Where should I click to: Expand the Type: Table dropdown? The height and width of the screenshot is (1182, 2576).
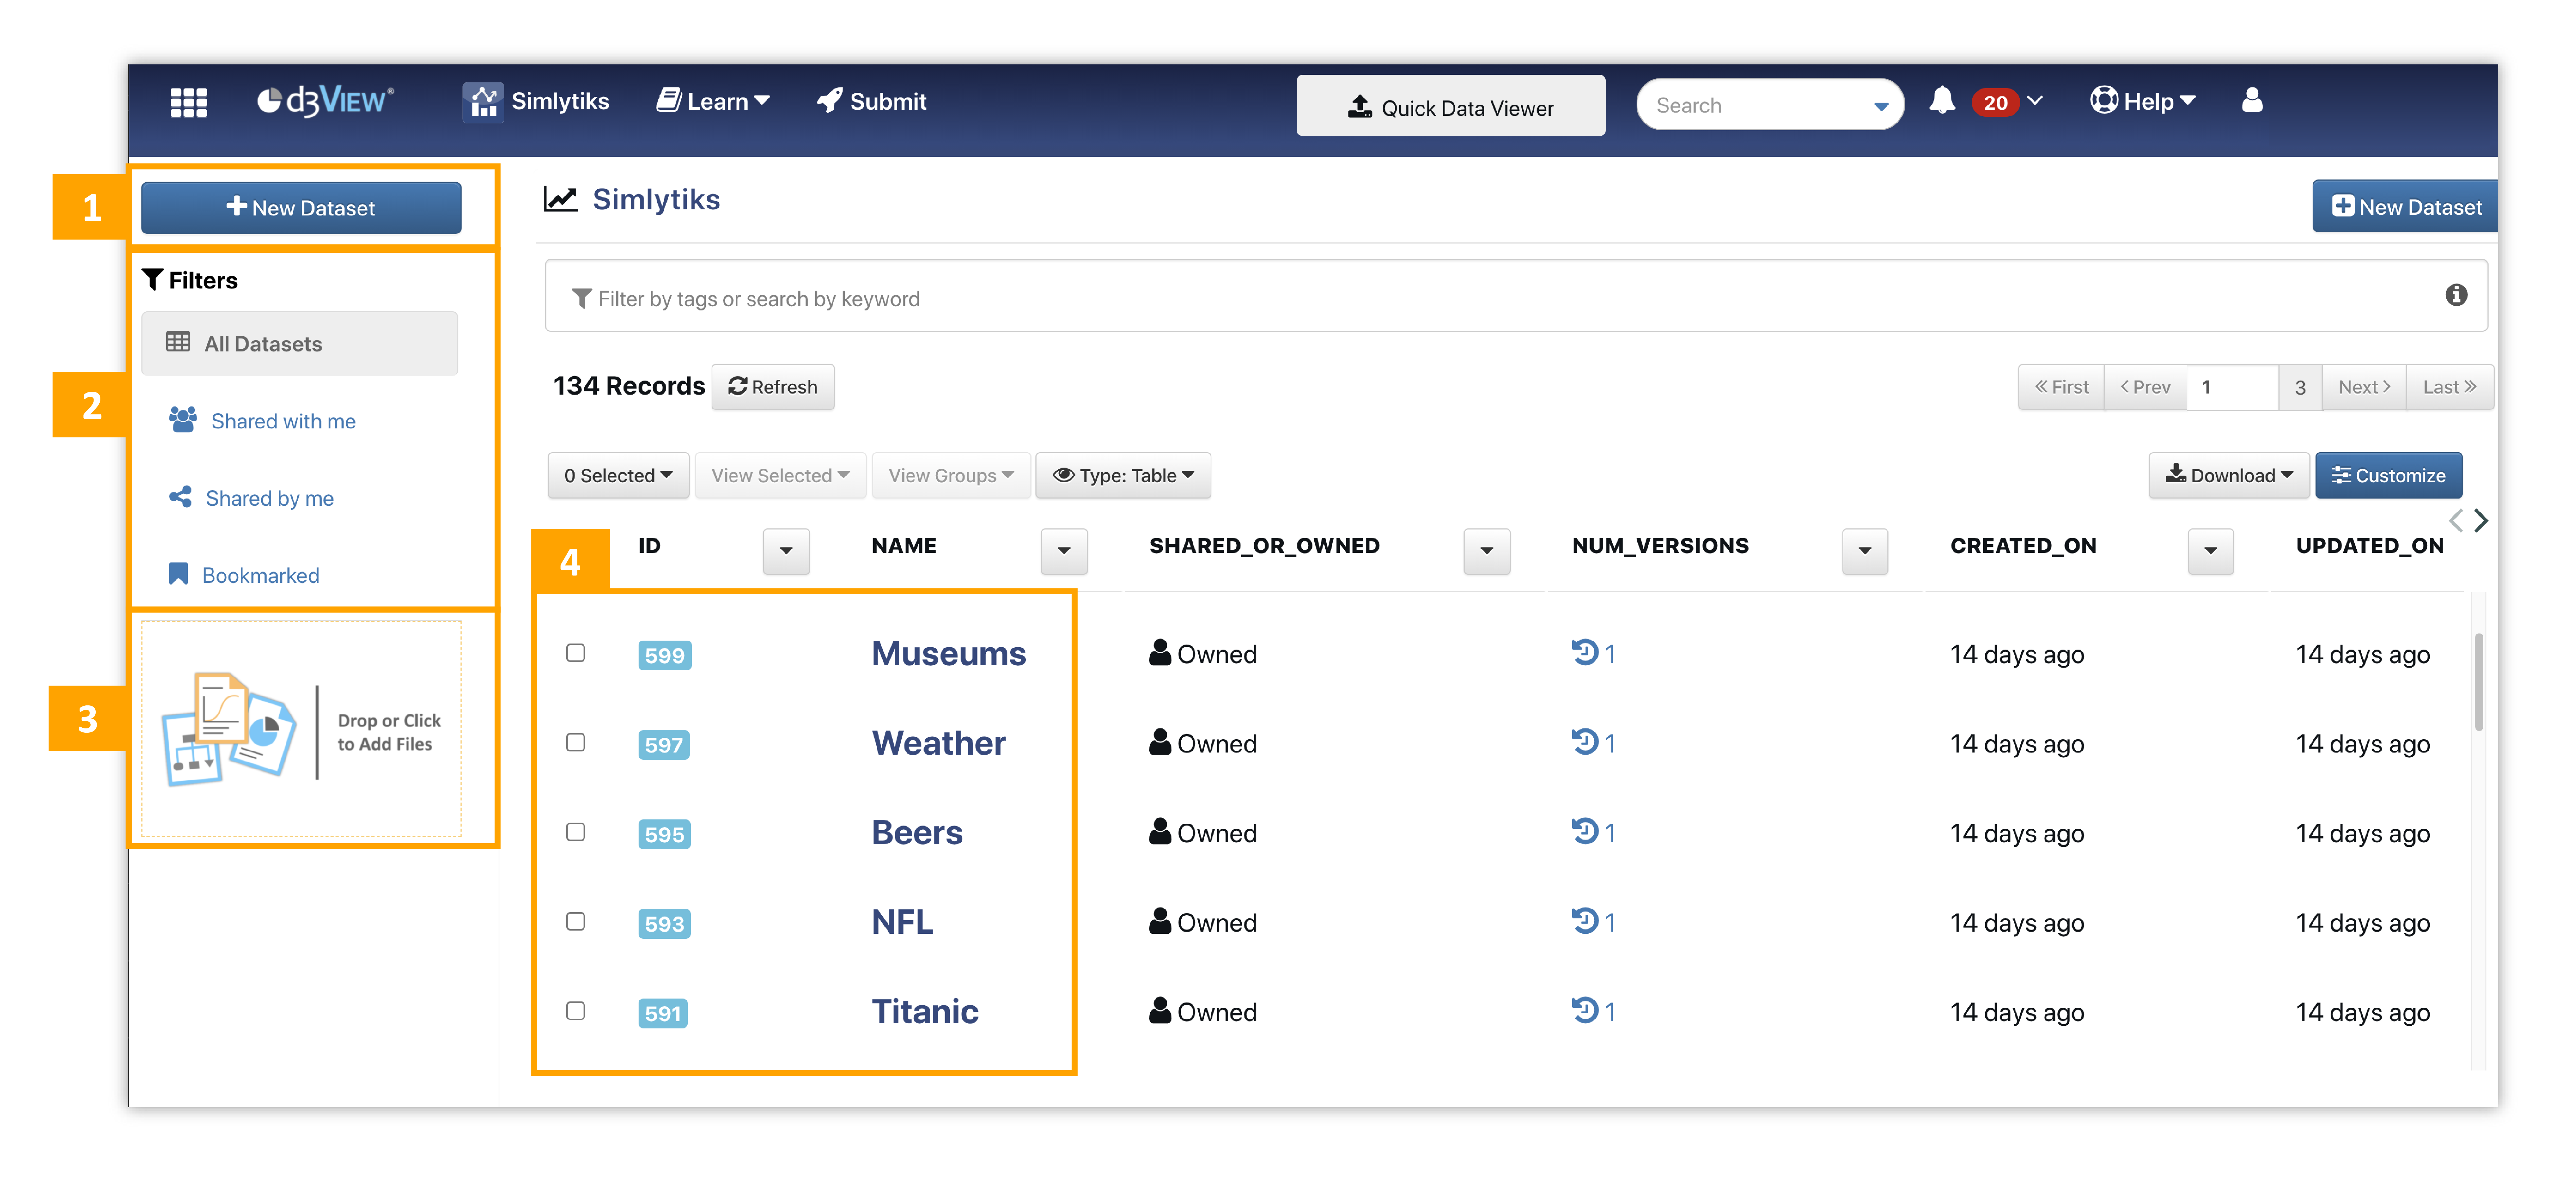tap(1123, 476)
